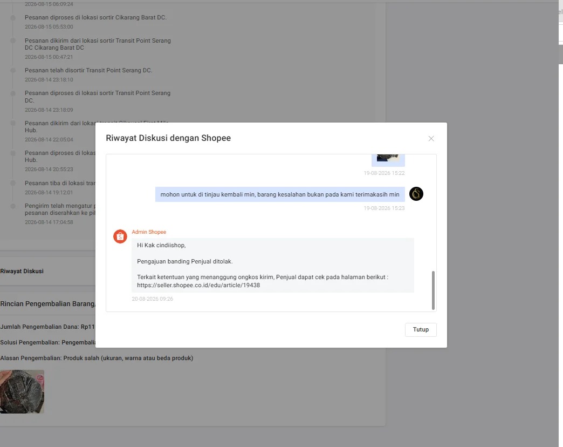Click Jumlah Pengembalian Dana line
Viewport: 563px width, 447px height.
coord(47,327)
